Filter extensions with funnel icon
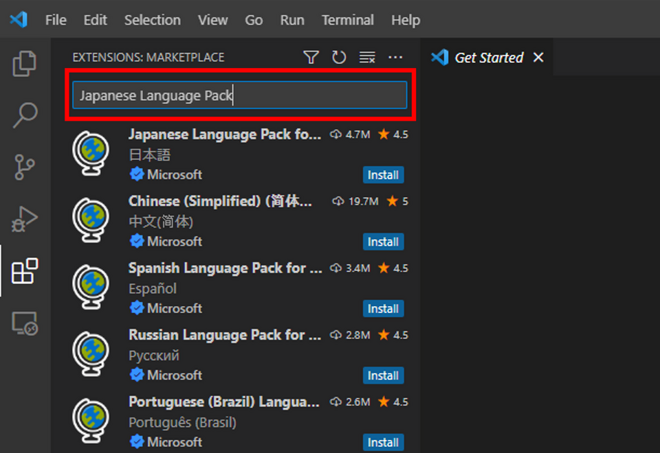Image resolution: width=660 pixels, height=453 pixels. (x=311, y=57)
